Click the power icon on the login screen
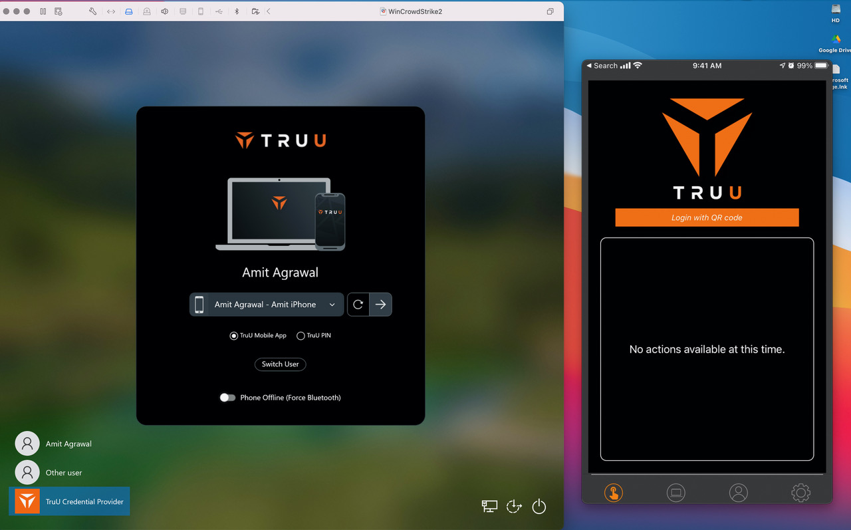Image resolution: width=851 pixels, height=530 pixels. (539, 506)
